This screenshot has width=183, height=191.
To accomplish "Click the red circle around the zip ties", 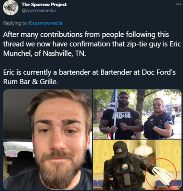I will pyautogui.click(x=161, y=174).
